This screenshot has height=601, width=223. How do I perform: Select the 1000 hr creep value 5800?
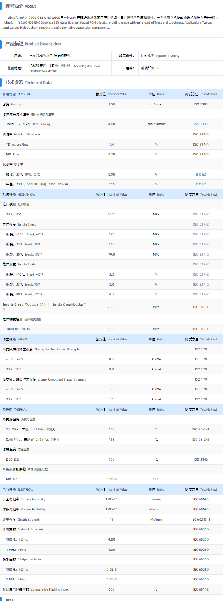tap(111, 329)
